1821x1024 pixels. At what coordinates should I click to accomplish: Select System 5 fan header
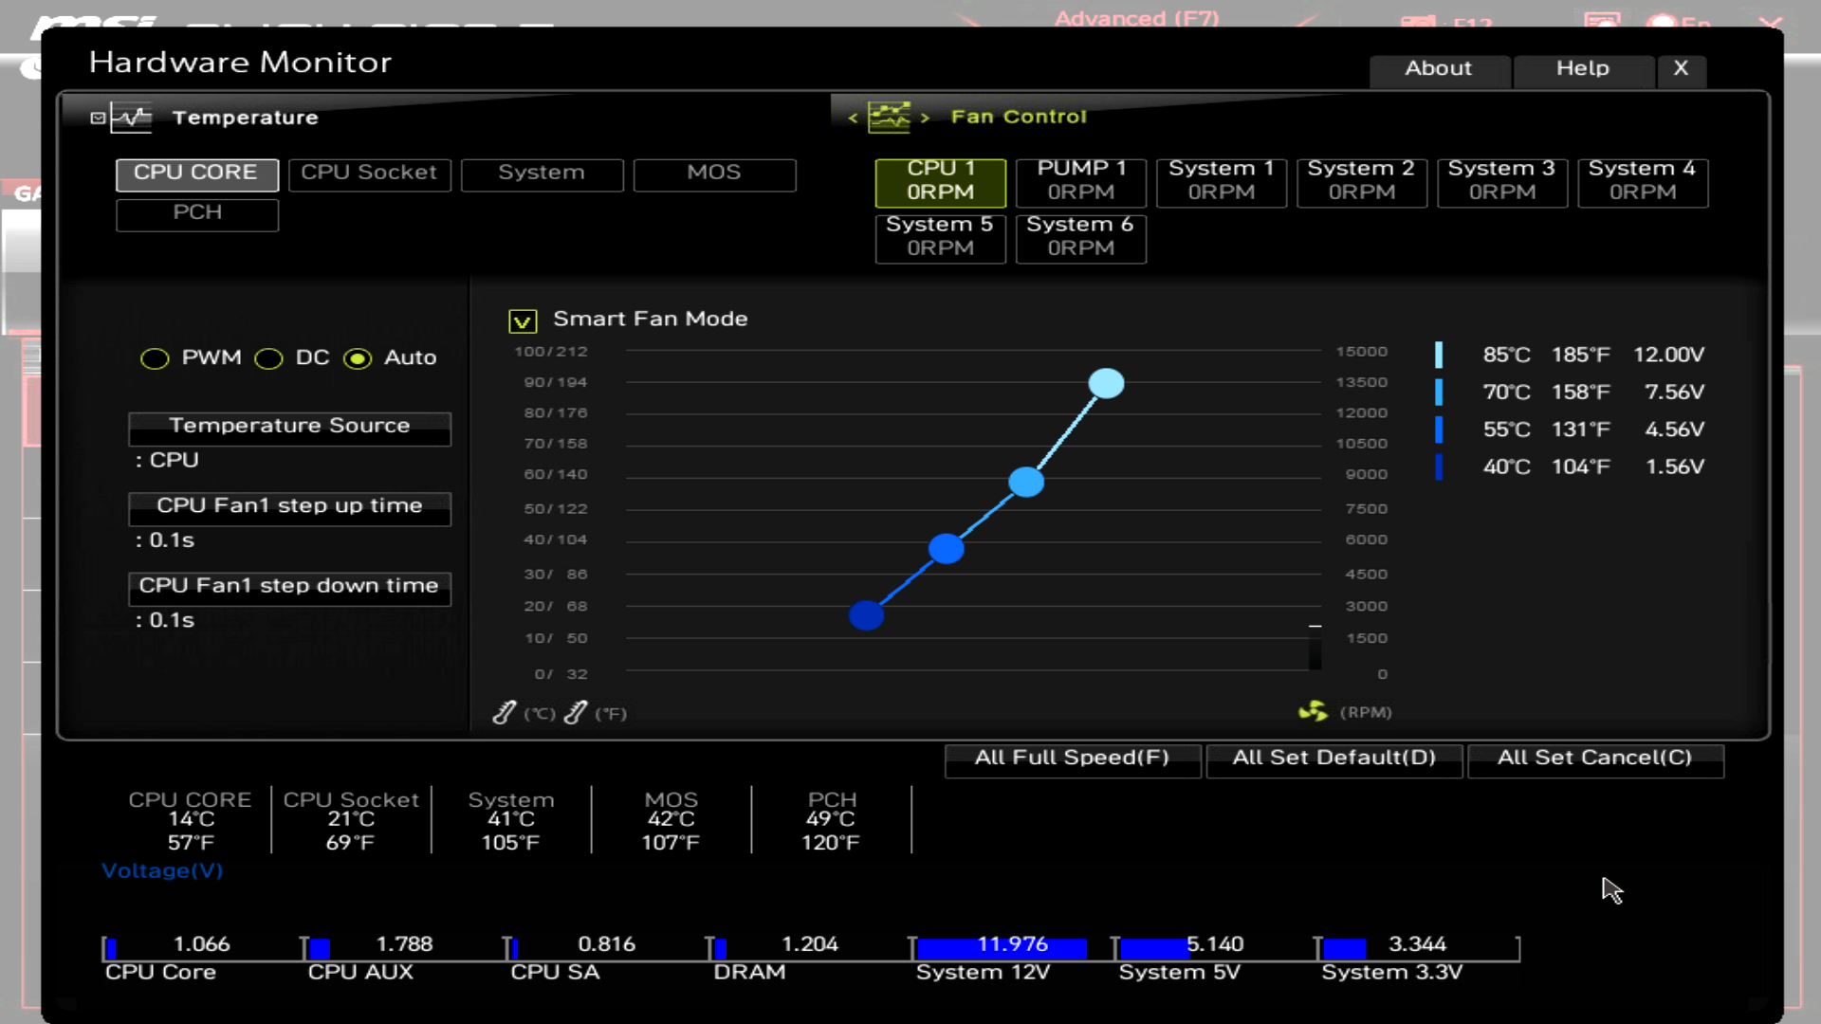coord(939,235)
